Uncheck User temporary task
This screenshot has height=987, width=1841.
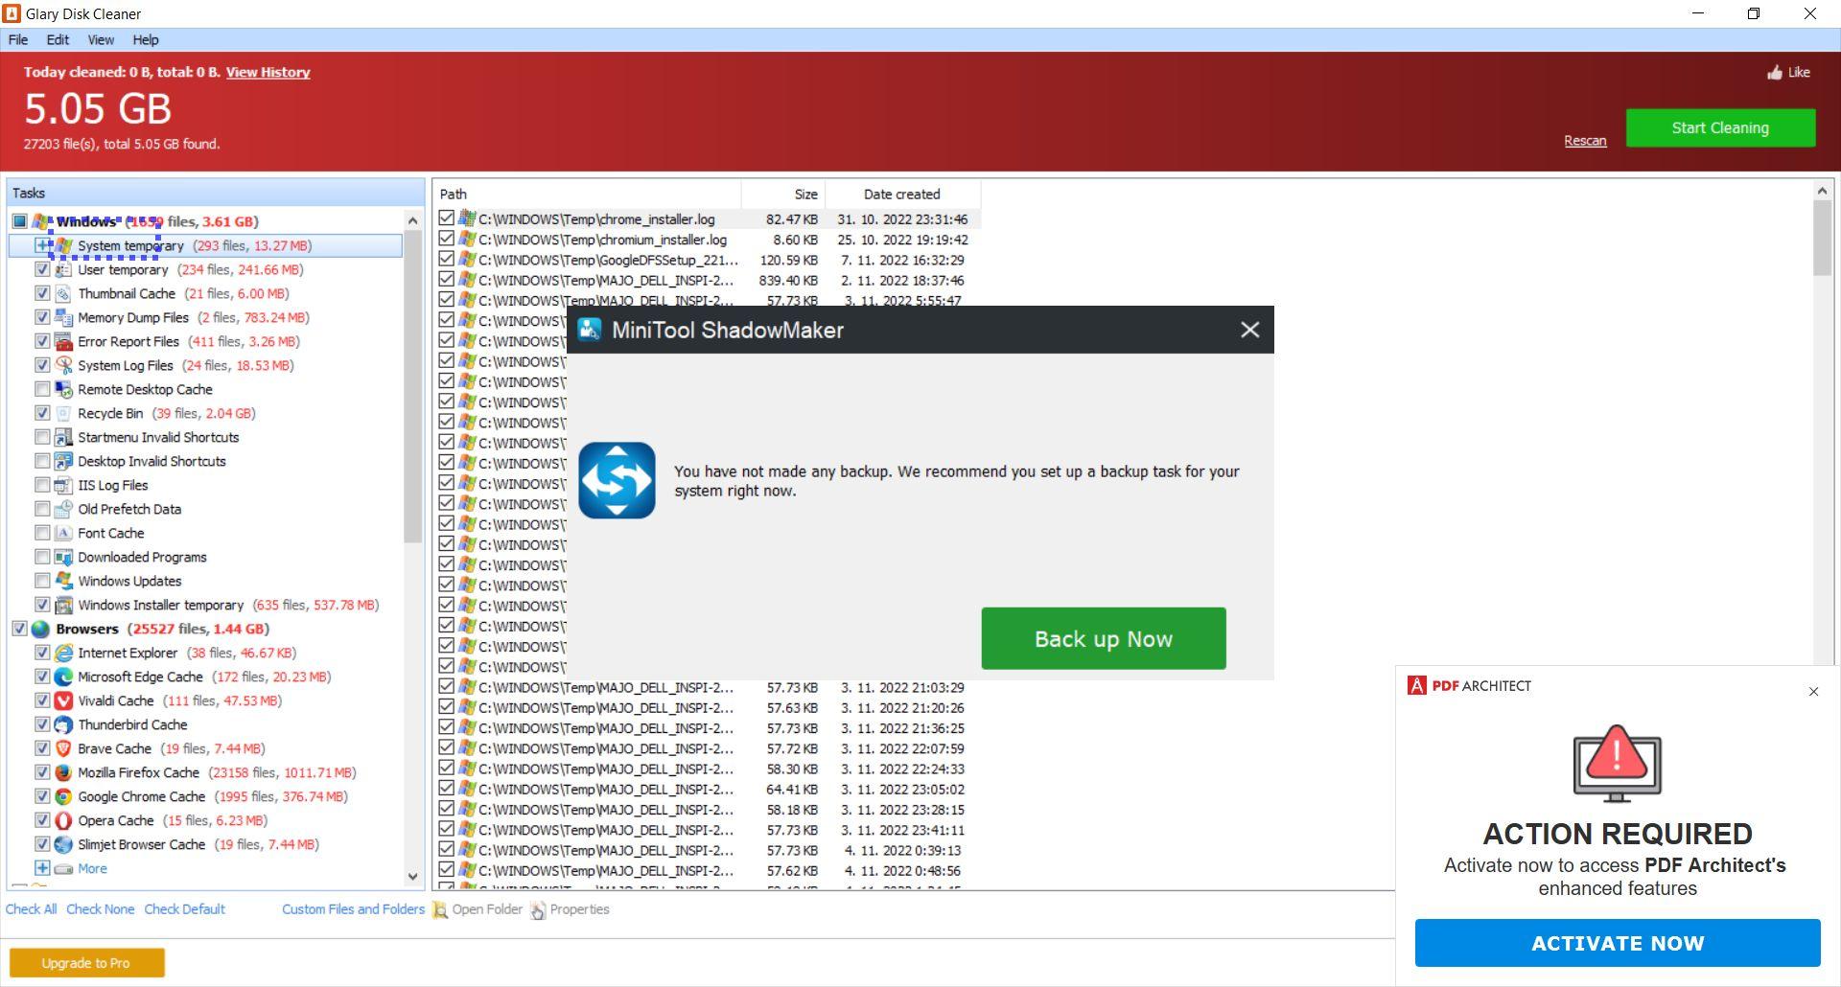click(42, 270)
